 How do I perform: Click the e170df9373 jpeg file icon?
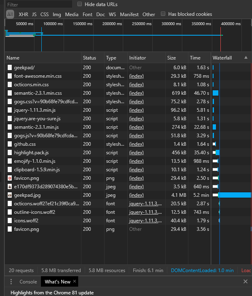pyautogui.click(x=10, y=187)
